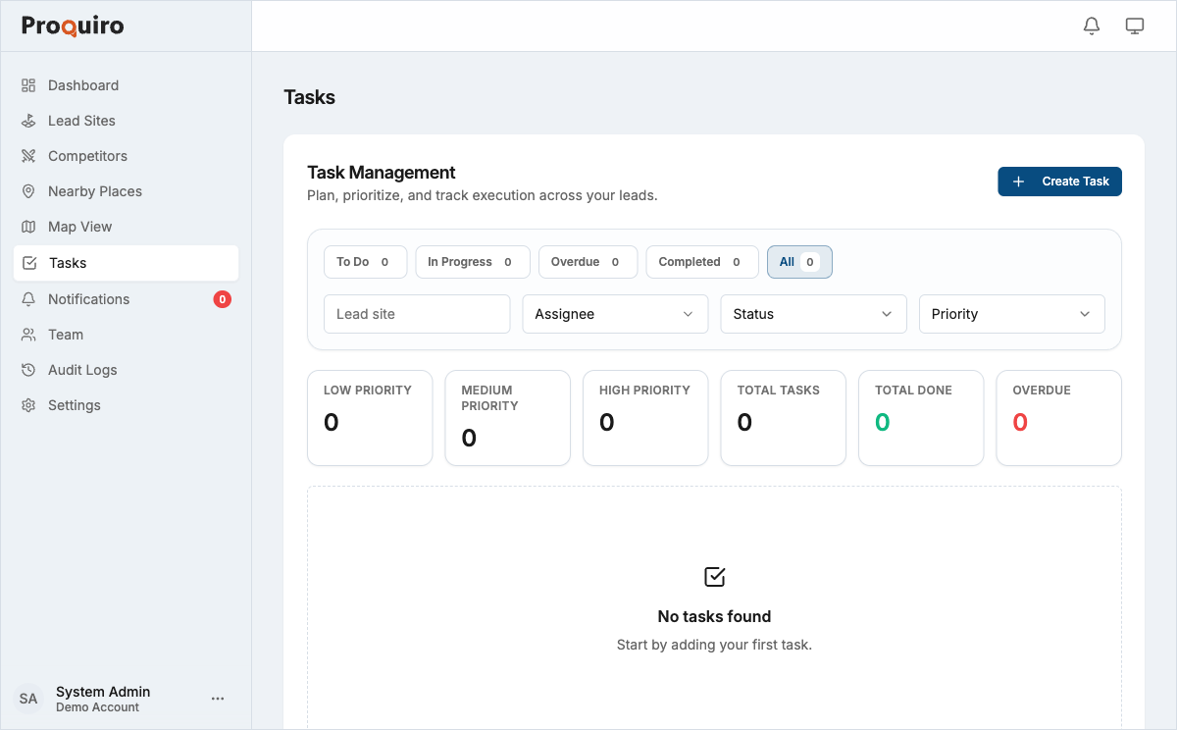Select the monitor icon in the top bar
The image size is (1177, 730).
pos(1135,26)
